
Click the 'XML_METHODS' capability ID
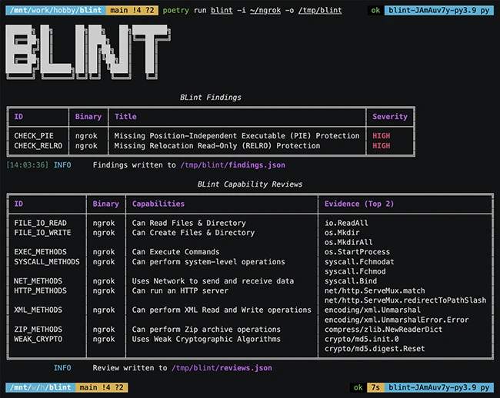[x=38, y=310]
